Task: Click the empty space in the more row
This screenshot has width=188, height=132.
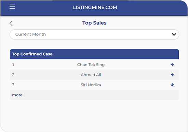Action: point(101,95)
